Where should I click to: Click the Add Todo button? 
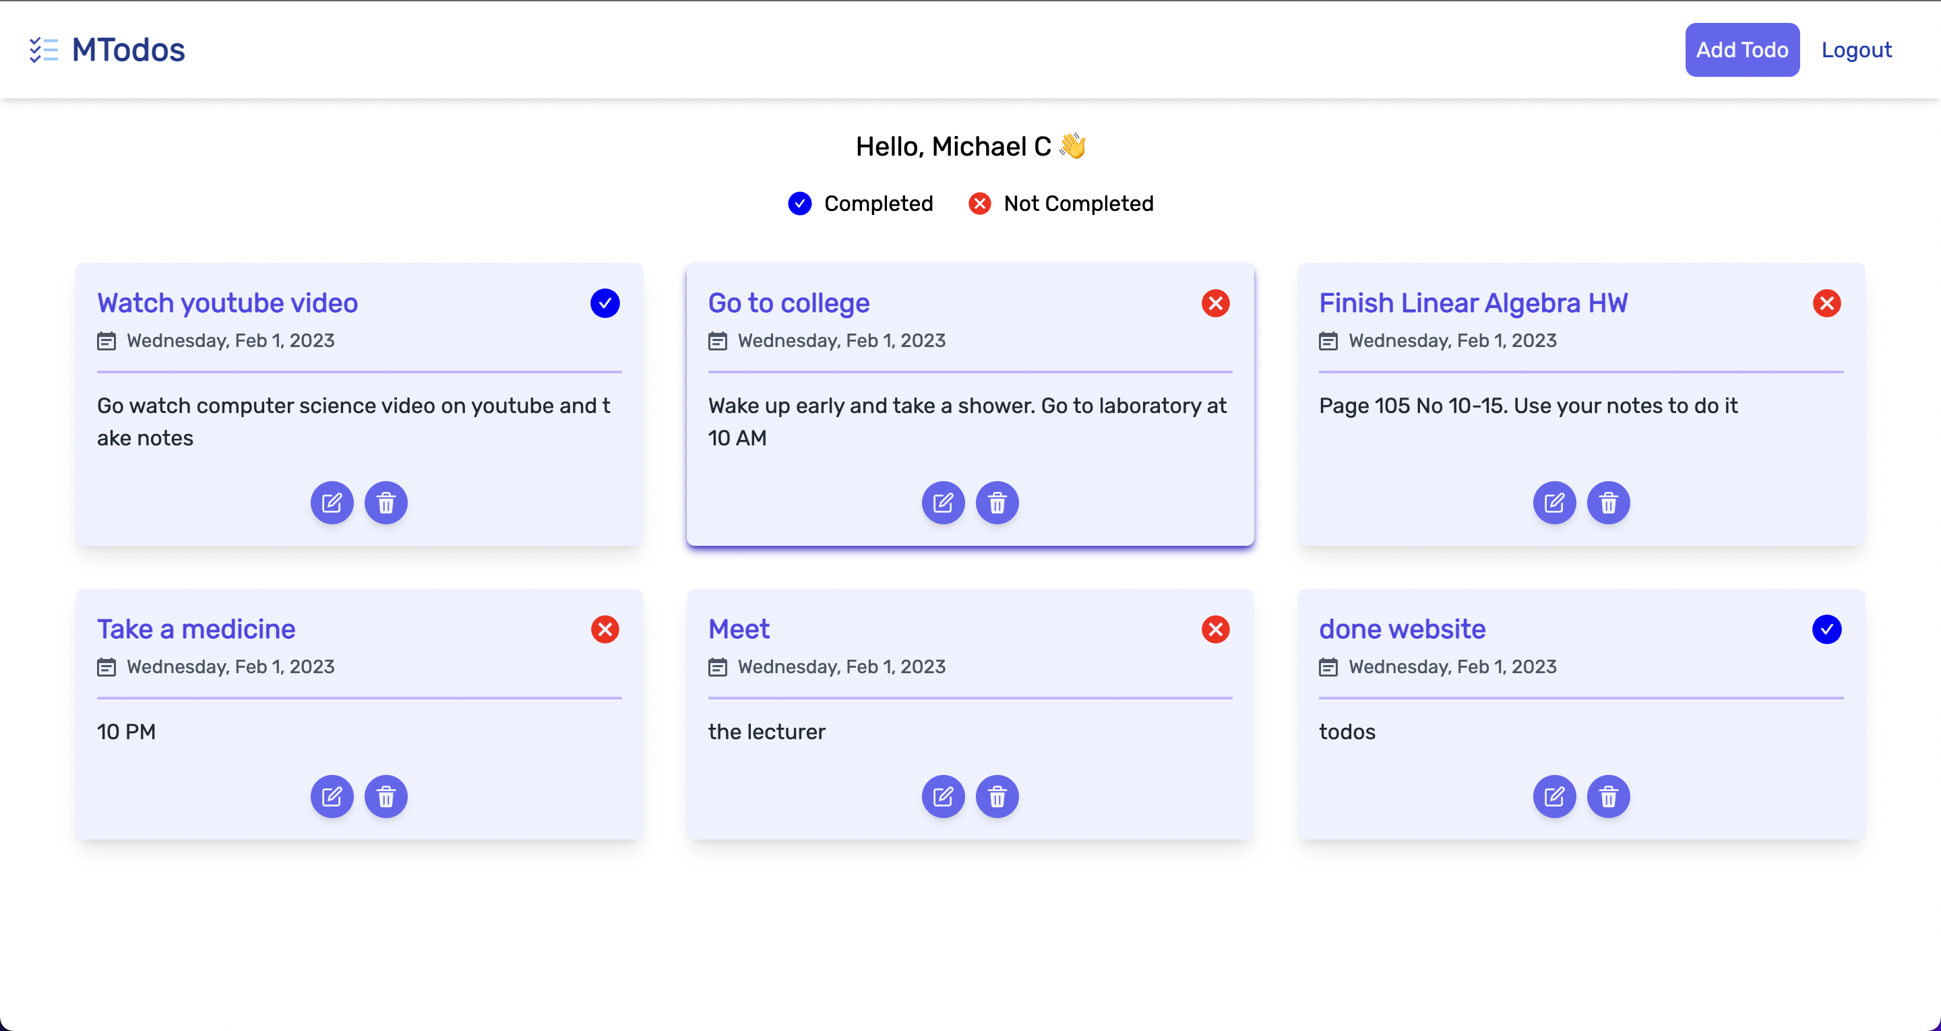coord(1742,50)
